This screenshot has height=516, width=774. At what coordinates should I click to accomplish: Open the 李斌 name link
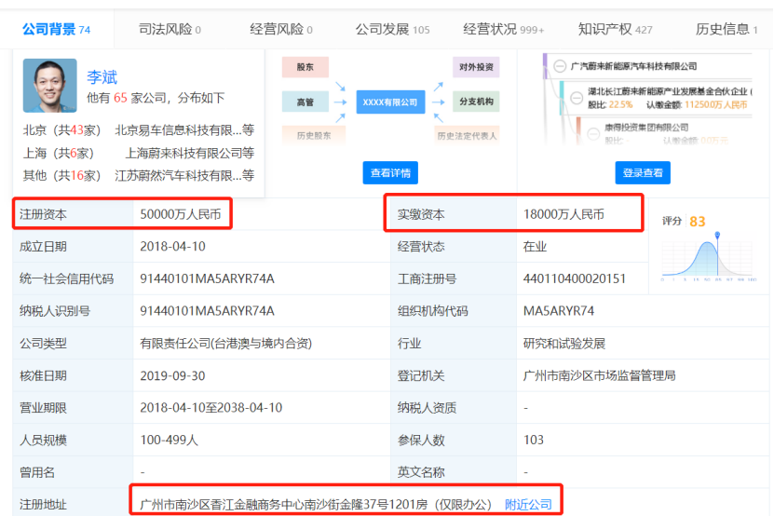(102, 77)
